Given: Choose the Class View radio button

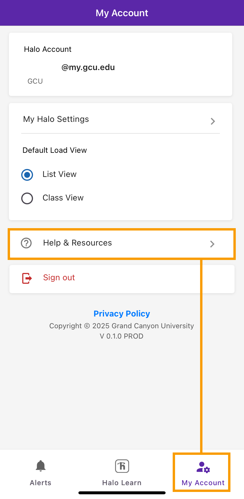Looking at the screenshot, I should pos(27,198).
